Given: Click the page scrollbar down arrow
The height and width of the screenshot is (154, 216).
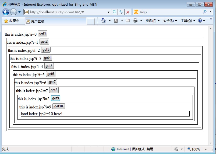Looking at the screenshot, I should [211, 143].
